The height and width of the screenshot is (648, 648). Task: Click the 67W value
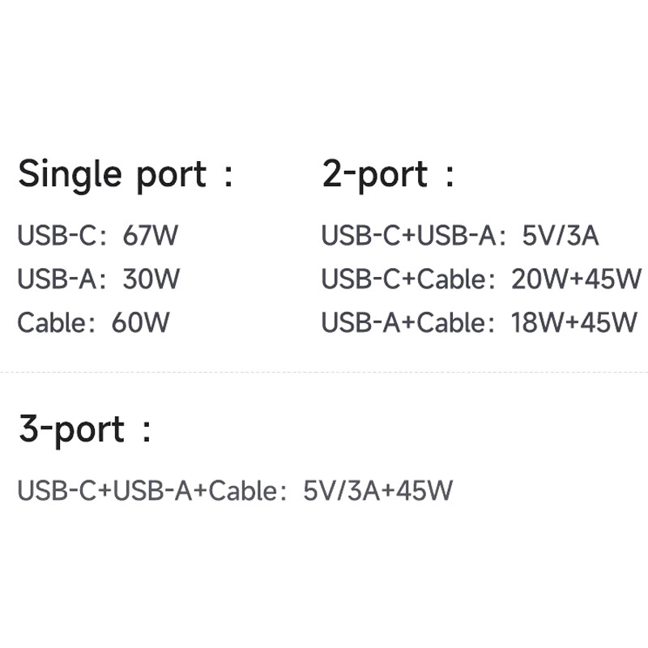pyautogui.click(x=151, y=235)
